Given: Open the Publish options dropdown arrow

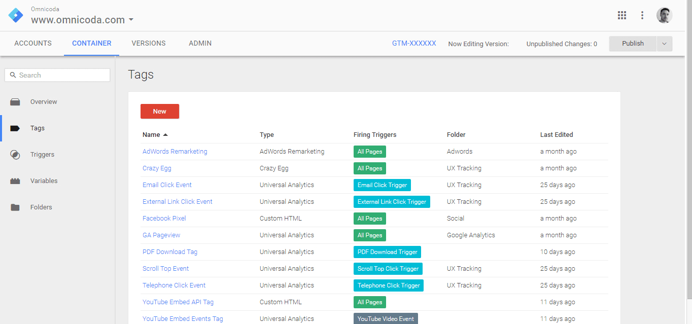Looking at the screenshot, I should pos(665,43).
